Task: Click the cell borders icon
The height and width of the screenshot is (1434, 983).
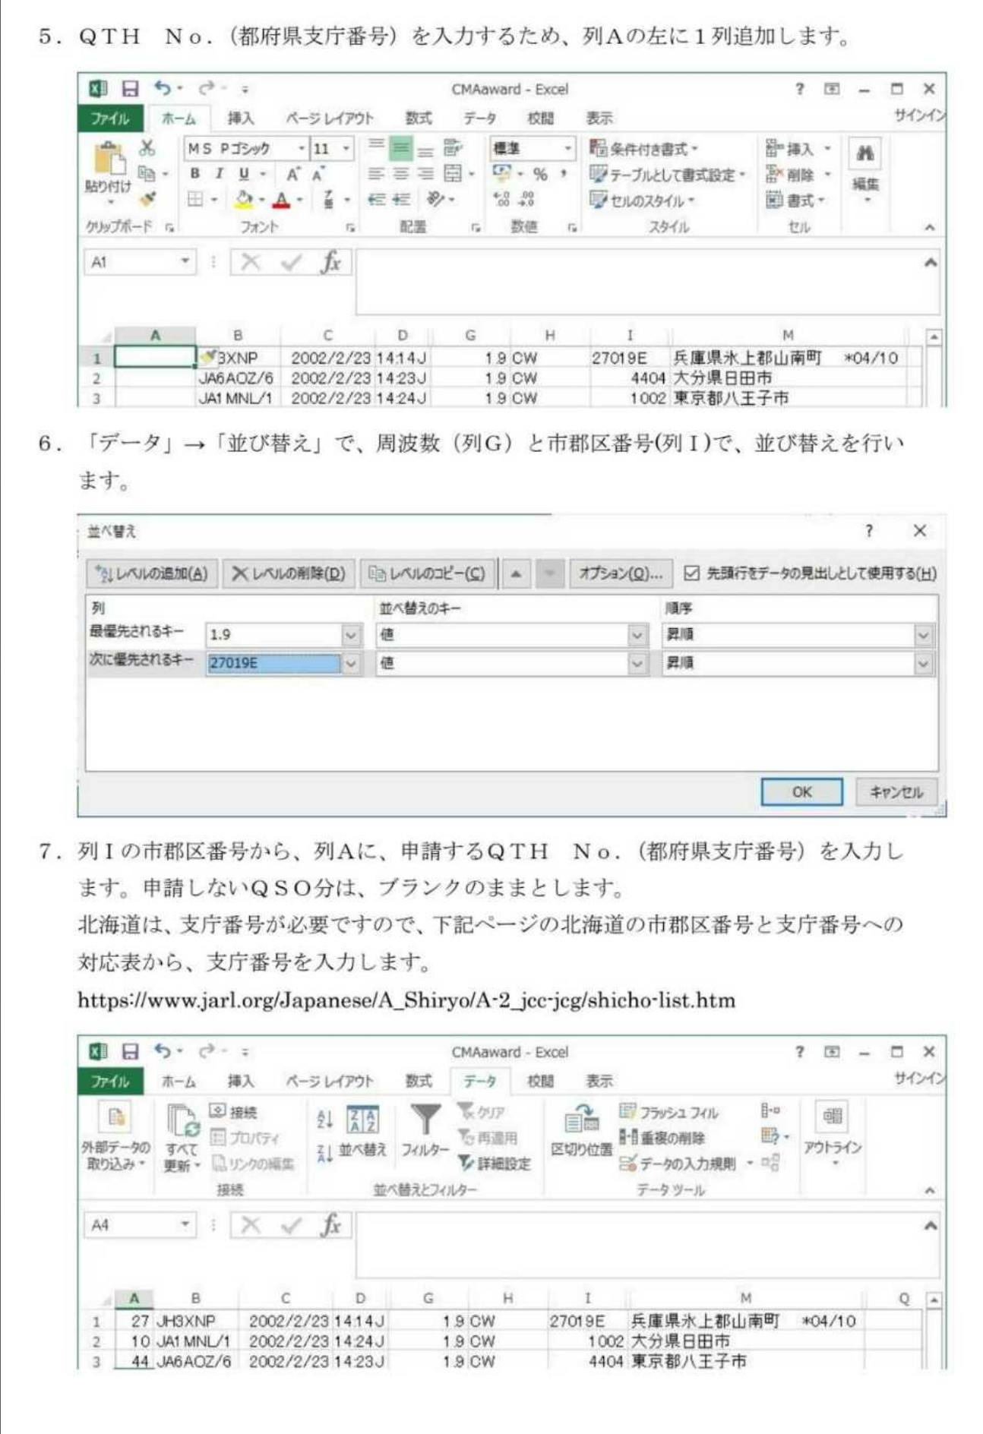Action: 195,199
